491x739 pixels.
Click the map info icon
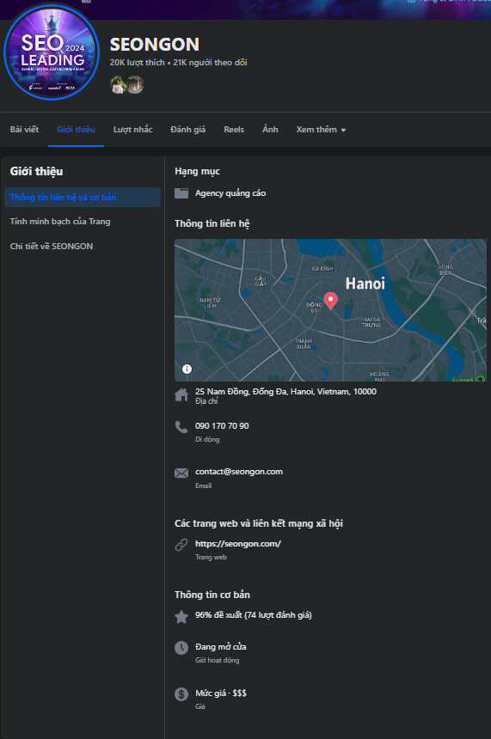click(187, 369)
